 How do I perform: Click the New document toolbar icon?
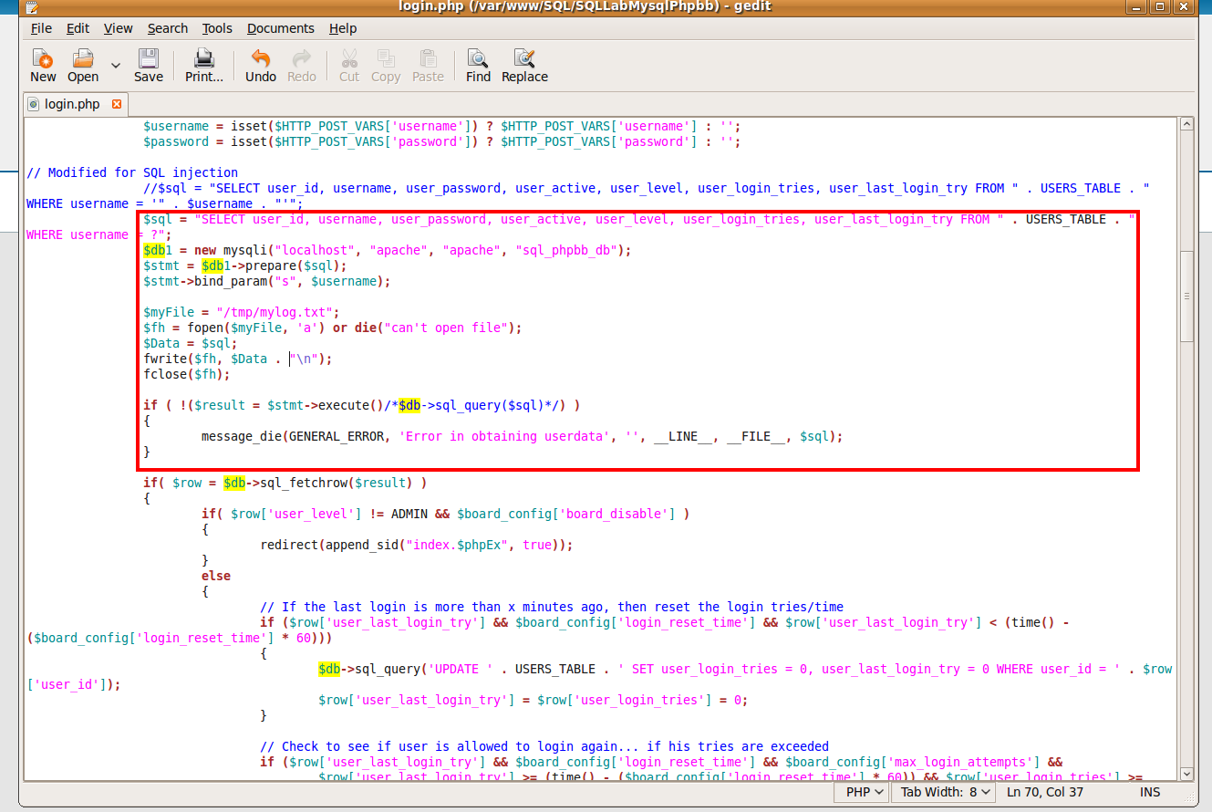pyautogui.click(x=43, y=65)
